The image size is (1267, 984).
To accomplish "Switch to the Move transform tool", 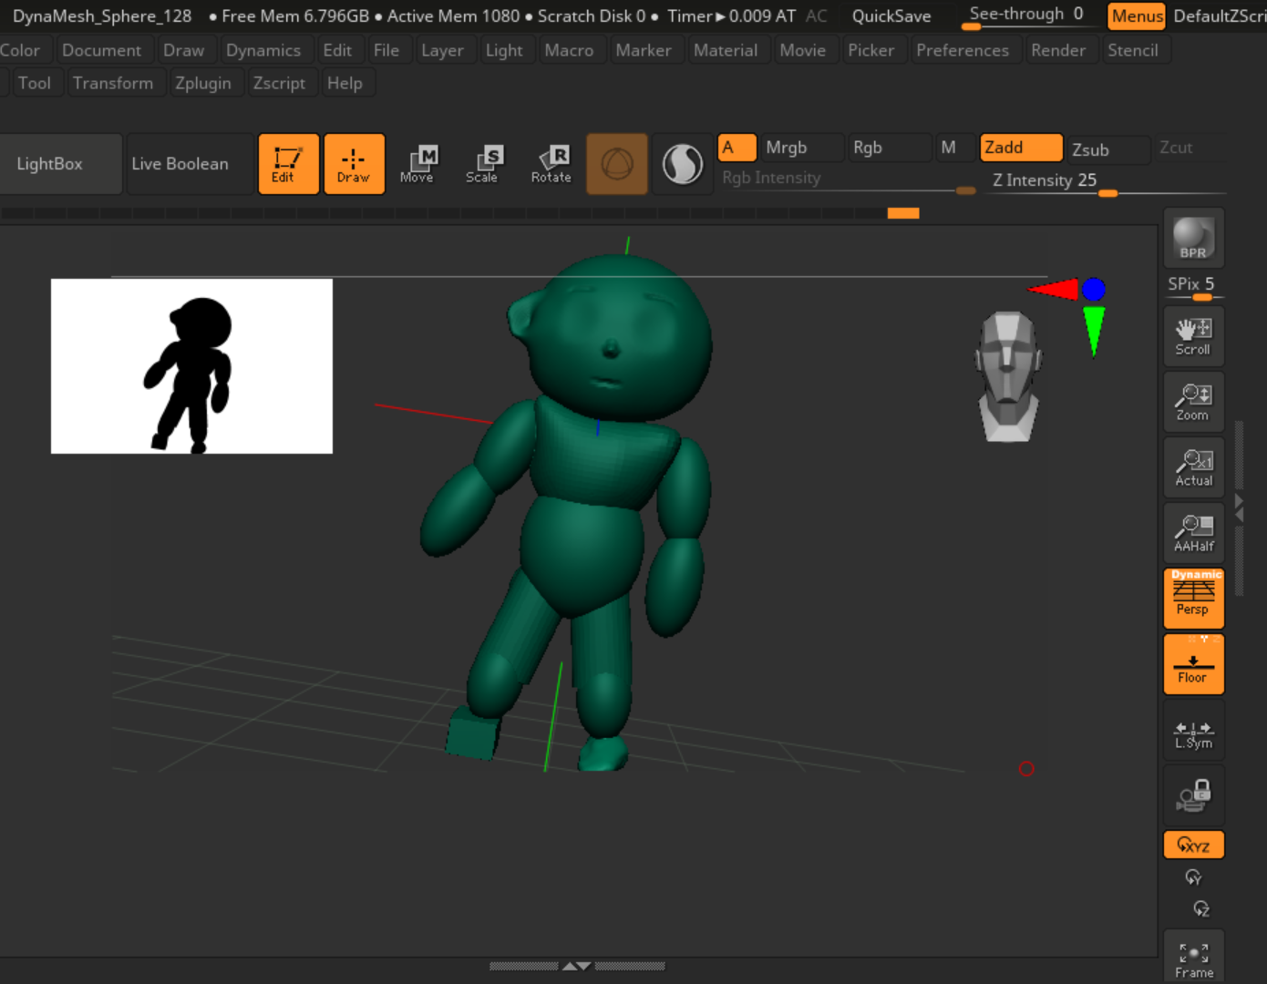I will click(418, 164).
